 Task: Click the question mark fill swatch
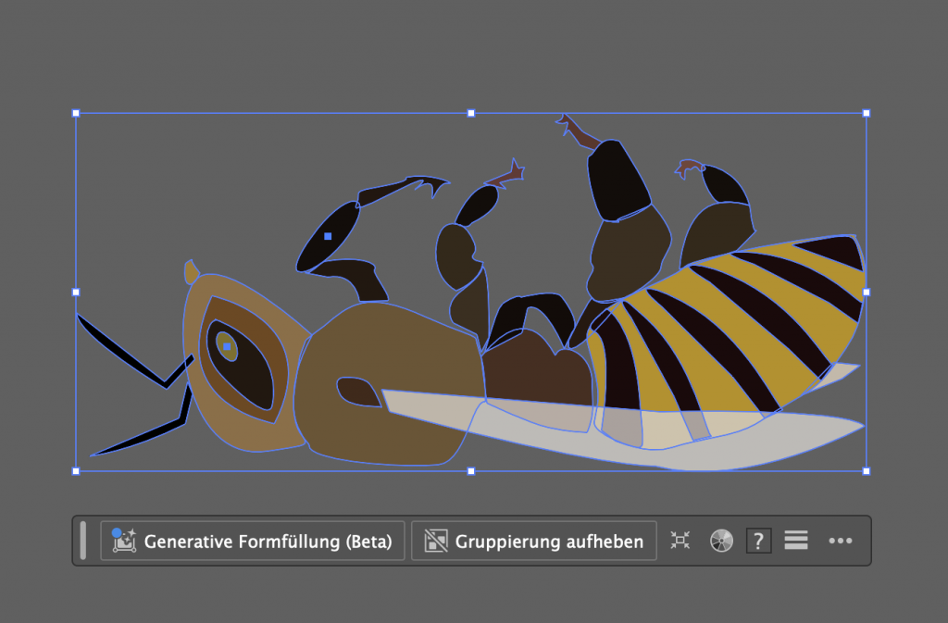tap(758, 541)
